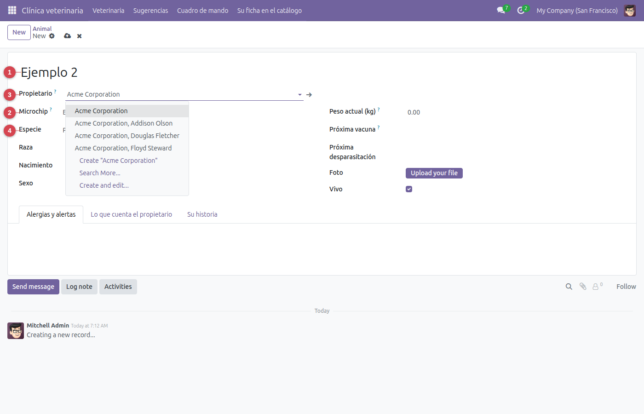Search messages with magnifier icon
The height and width of the screenshot is (414, 644).
point(569,287)
